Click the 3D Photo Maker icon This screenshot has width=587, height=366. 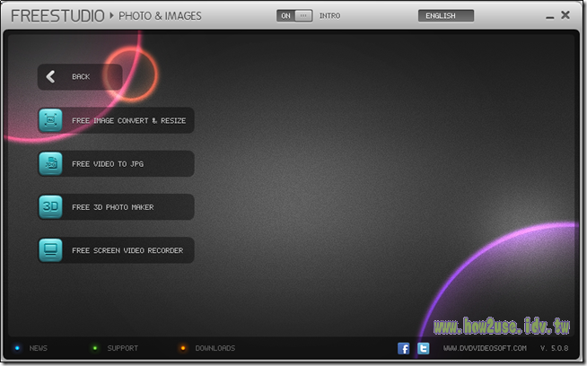click(x=50, y=206)
